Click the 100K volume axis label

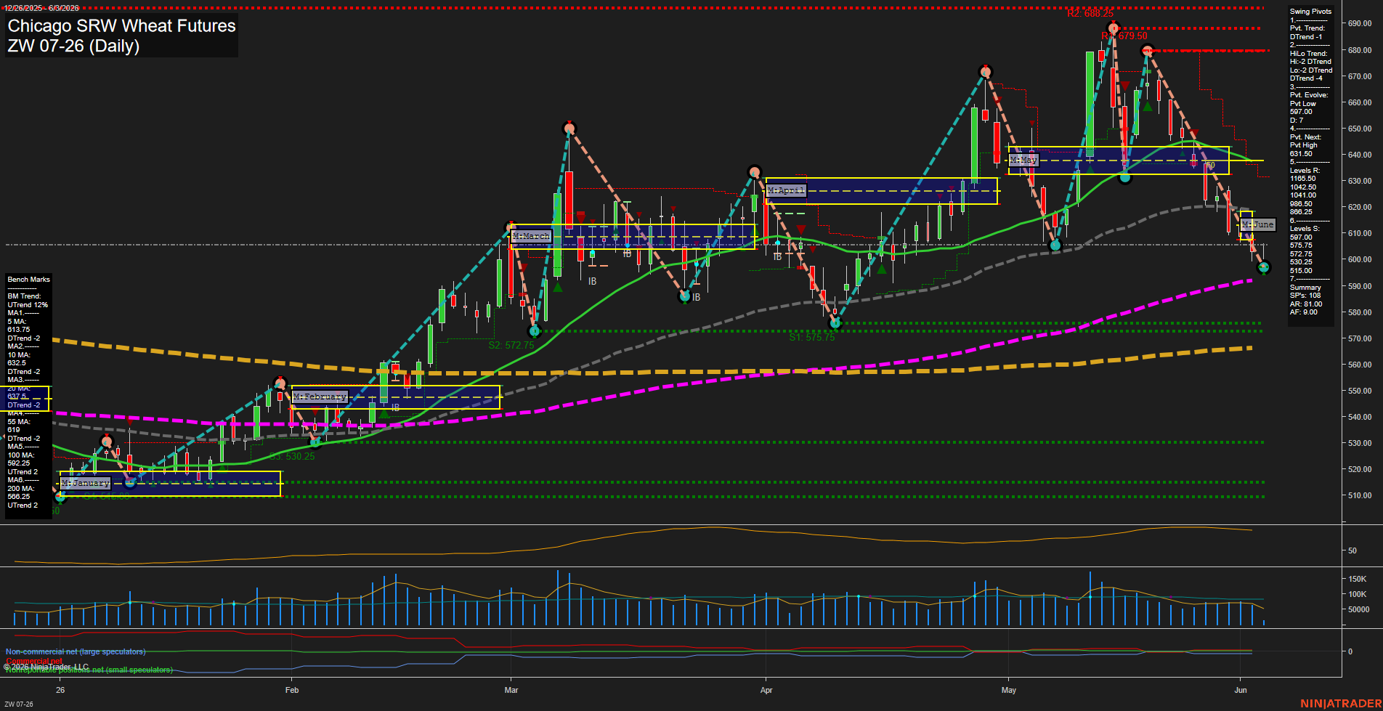[1358, 594]
